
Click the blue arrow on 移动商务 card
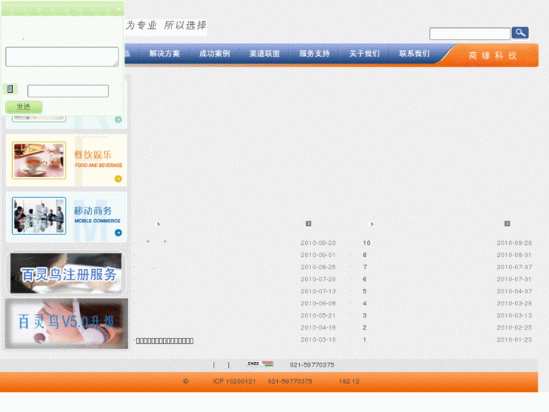pos(119,233)
